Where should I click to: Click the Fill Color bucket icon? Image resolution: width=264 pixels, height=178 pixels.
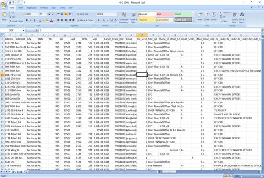point(46,21)
